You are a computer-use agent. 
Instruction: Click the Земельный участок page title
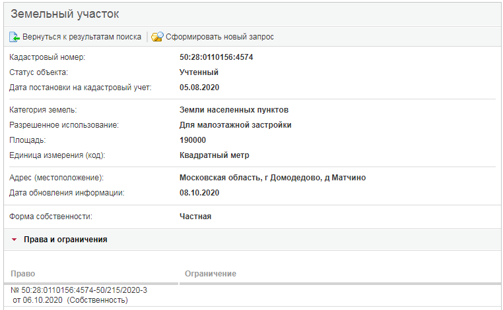pos(65,14)
